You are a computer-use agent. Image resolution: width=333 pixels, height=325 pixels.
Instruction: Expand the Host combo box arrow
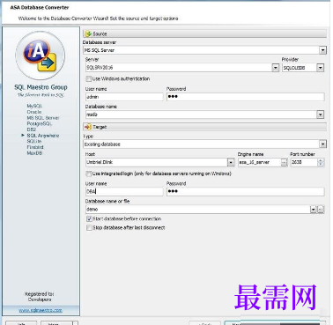coord(231,162)
